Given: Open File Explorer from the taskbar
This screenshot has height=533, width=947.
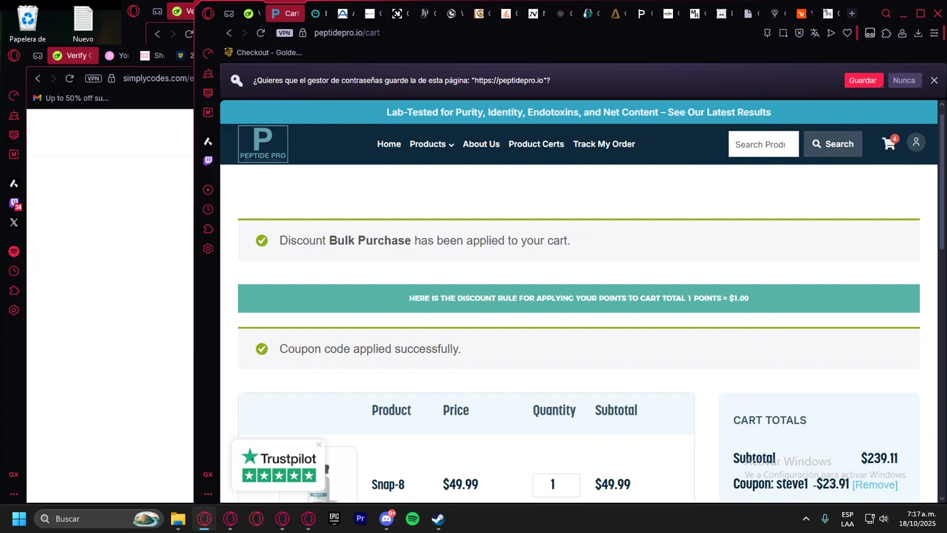Looking at the screenshot, I should tap(178, 518).
